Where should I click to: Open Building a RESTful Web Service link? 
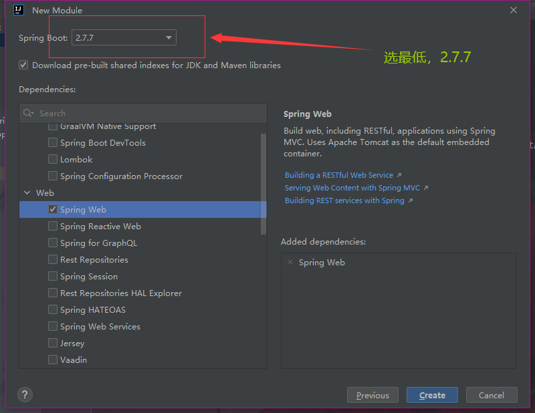[339, 175]
